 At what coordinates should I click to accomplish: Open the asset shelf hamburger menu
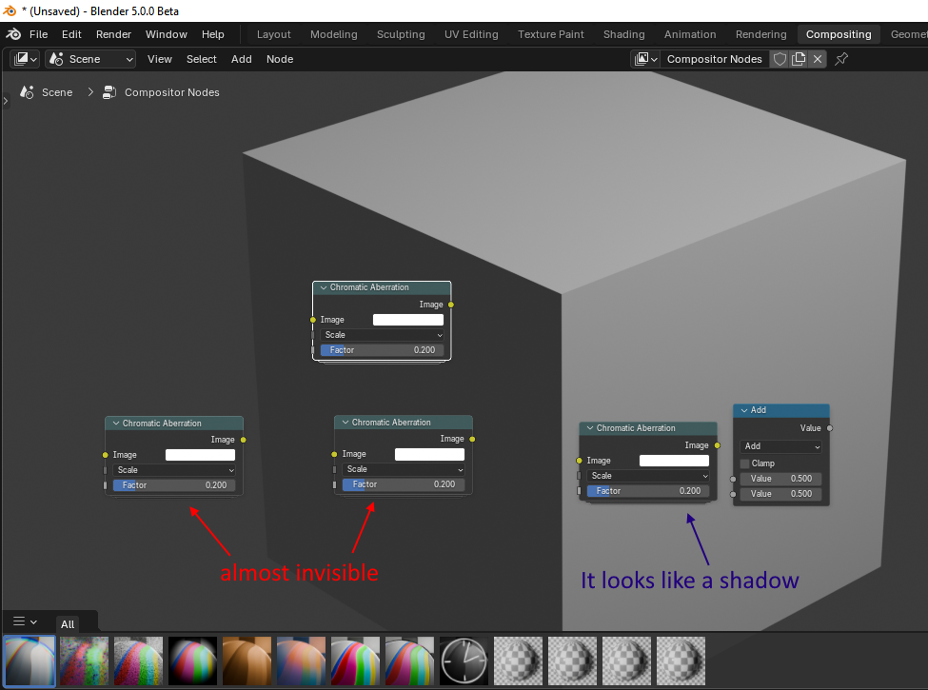pos(25,621)
